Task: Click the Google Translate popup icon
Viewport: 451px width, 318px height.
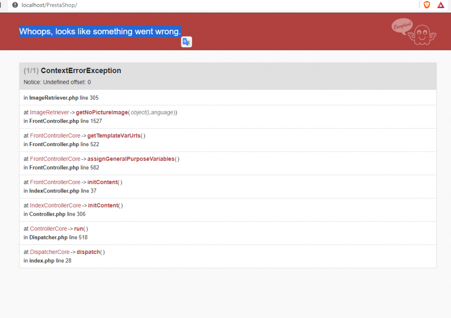Action: (x=186, y=42)
